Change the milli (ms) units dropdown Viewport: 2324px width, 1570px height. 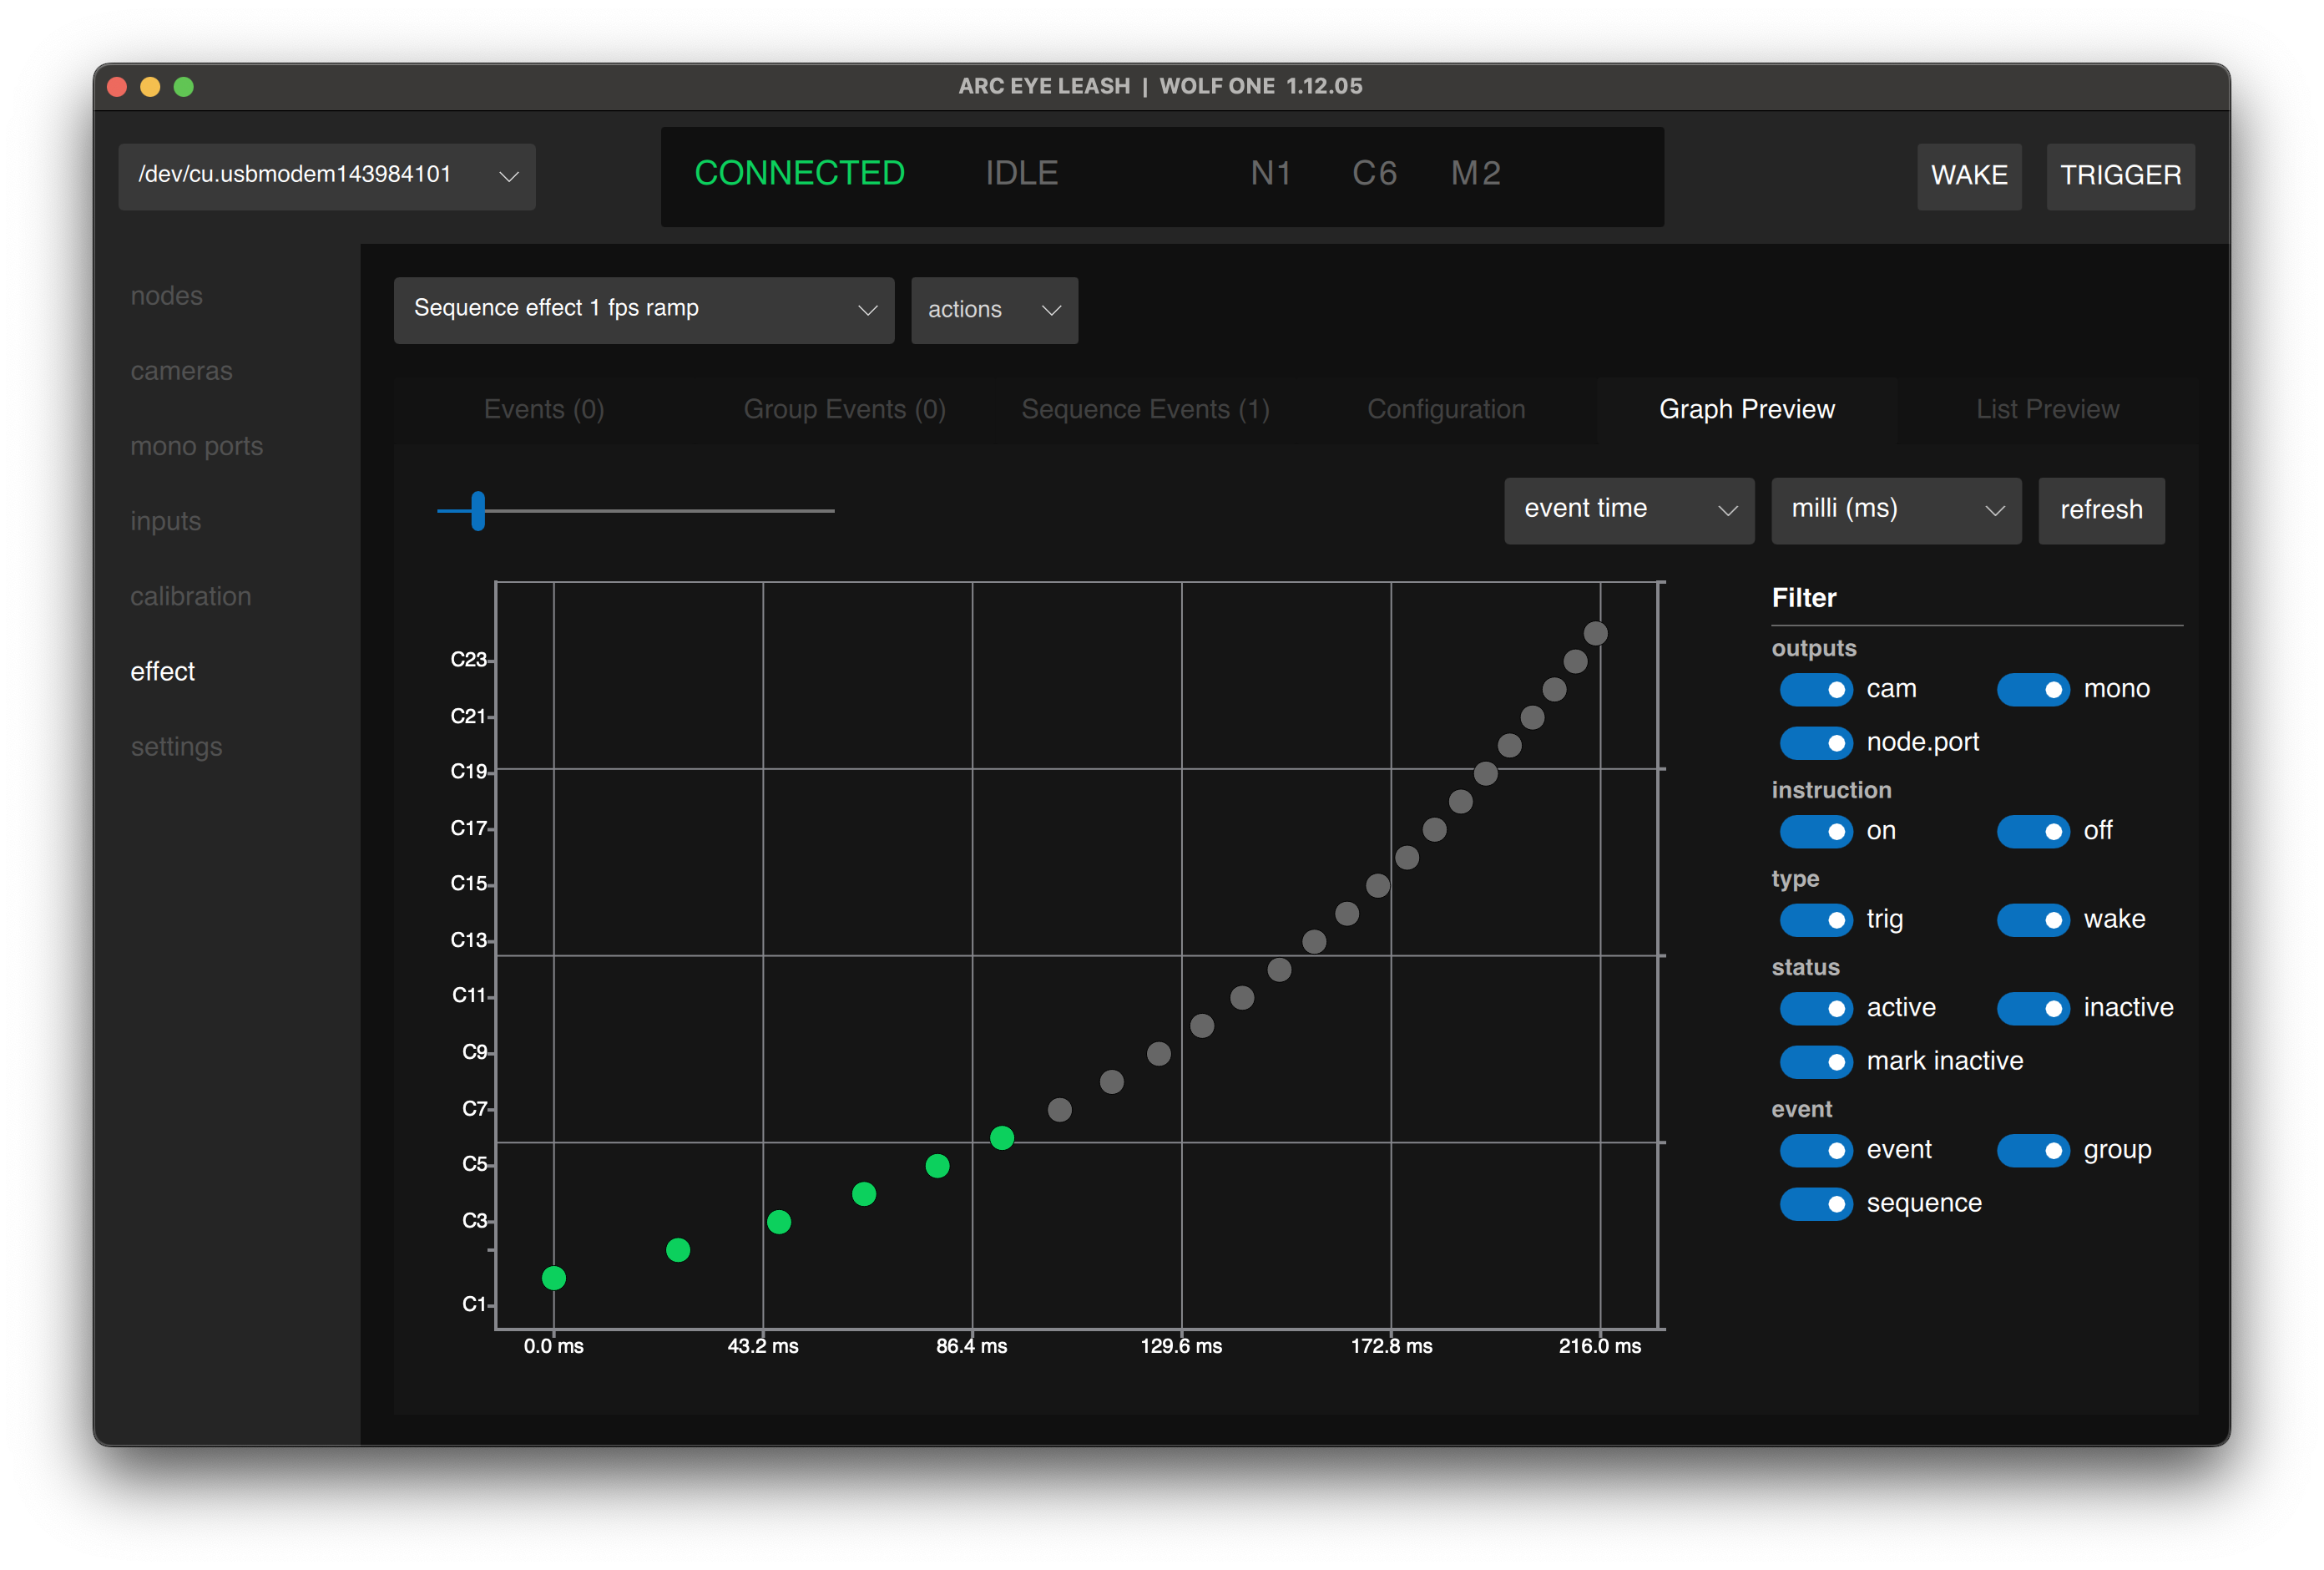[1895, 510]
